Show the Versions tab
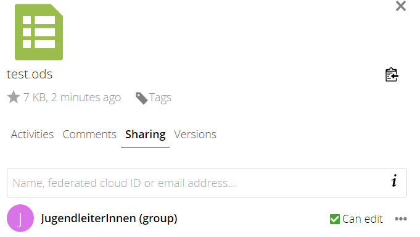Screen dimensions: 420x237 [195, 135]
